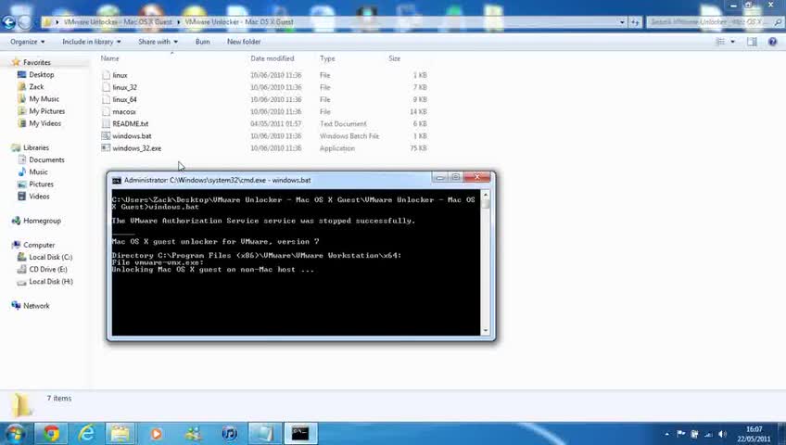Sort by the Type column header
Image resolution: width=786 pixels, height=445 pixels.
327,58
